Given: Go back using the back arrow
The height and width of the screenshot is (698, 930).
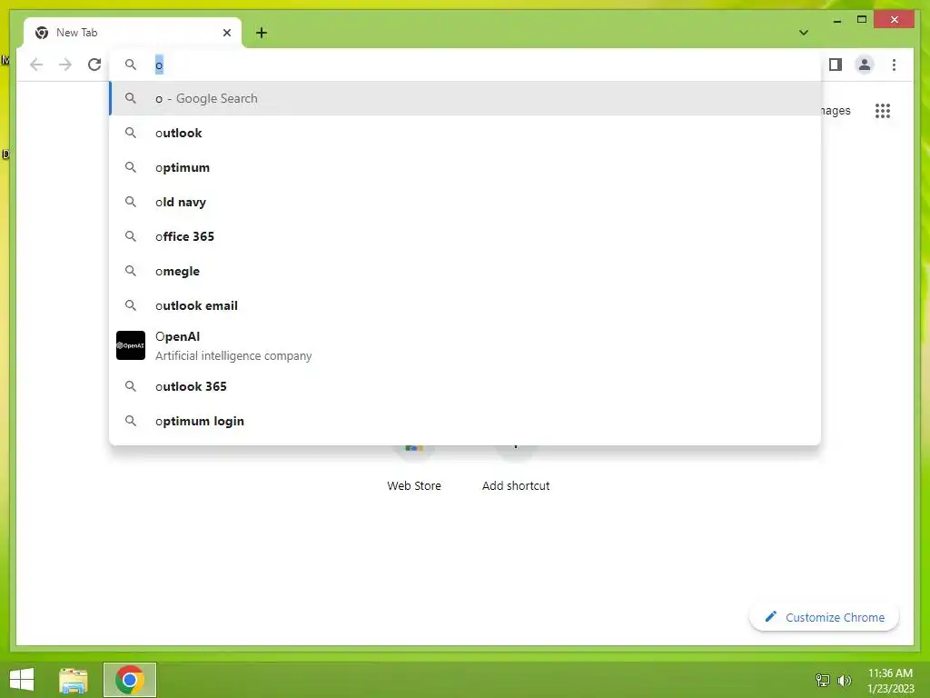Looking at the screenshot, I should pyautogui.click(x=36, y=65).
